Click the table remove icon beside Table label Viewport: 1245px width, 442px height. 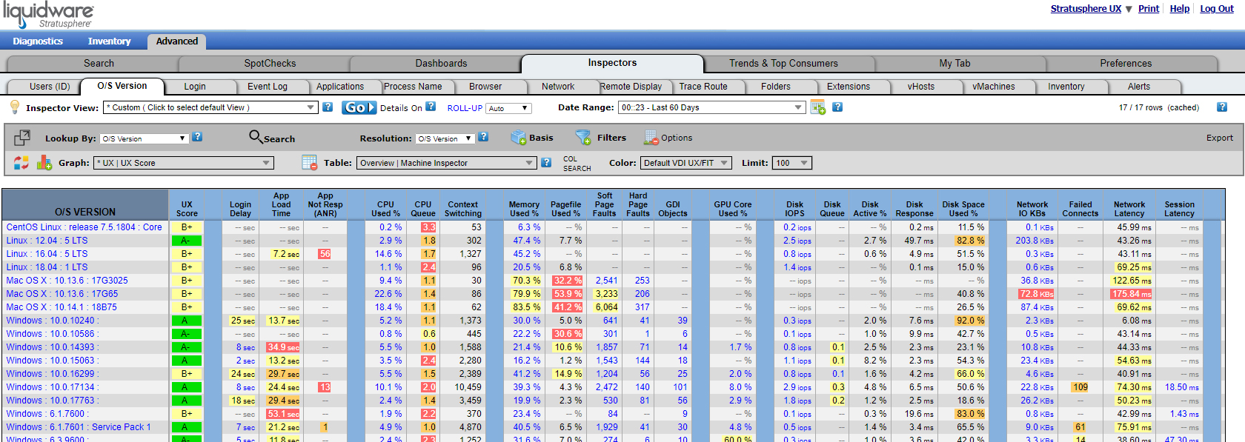click(310, 162)
